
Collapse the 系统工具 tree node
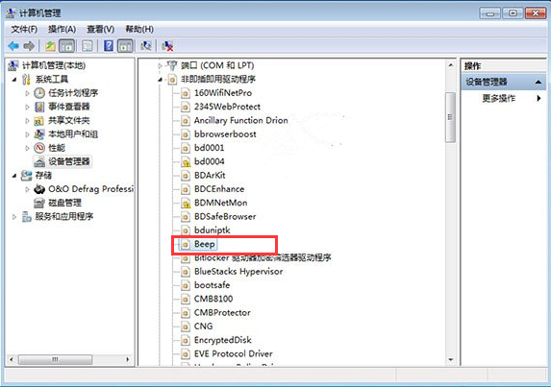14,80
